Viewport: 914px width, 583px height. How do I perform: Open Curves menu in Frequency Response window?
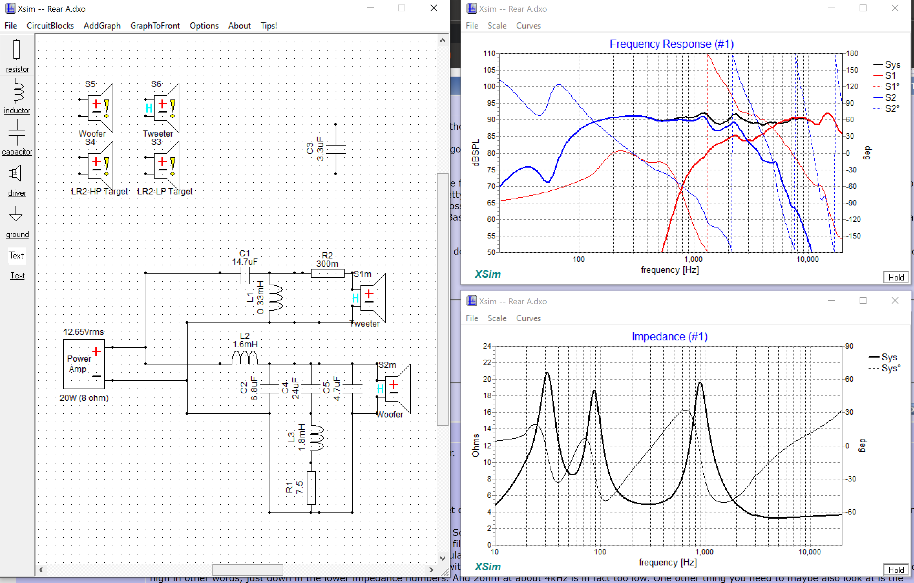pos(528,25)
